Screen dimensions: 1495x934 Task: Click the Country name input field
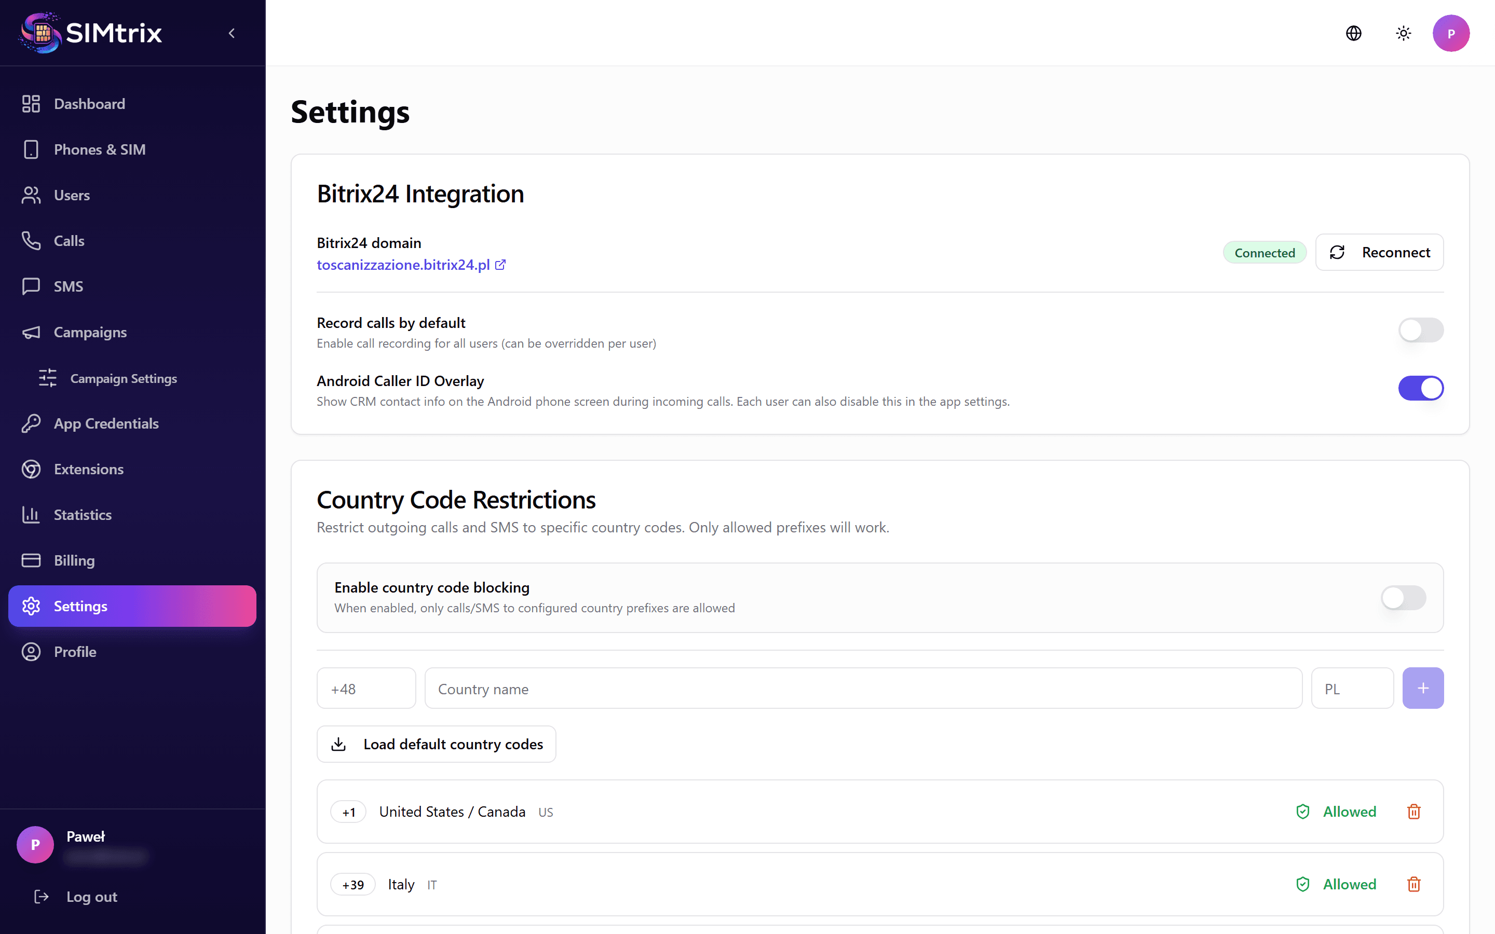(862, 689)
